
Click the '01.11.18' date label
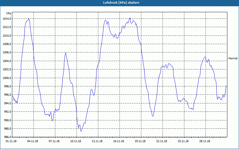(x=11, y=141)
